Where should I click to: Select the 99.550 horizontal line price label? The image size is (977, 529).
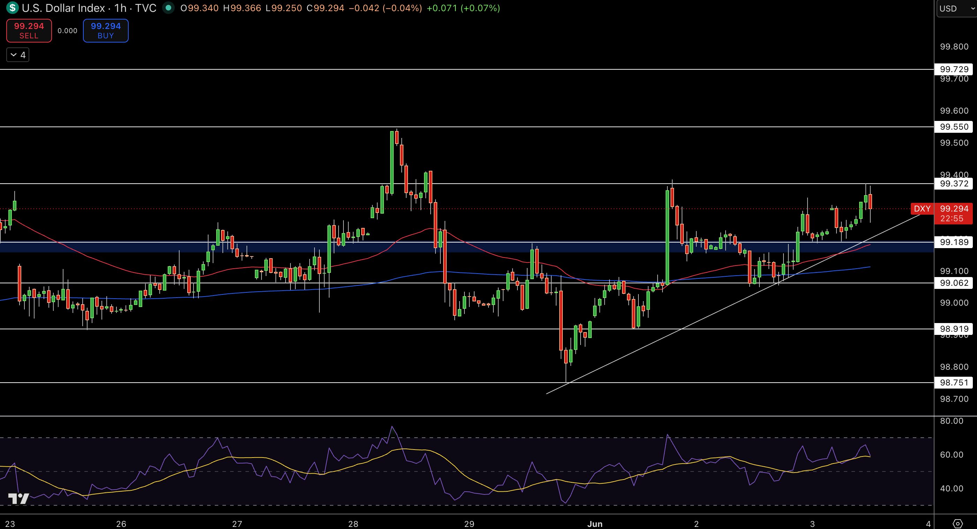click(x=954, y=127)
